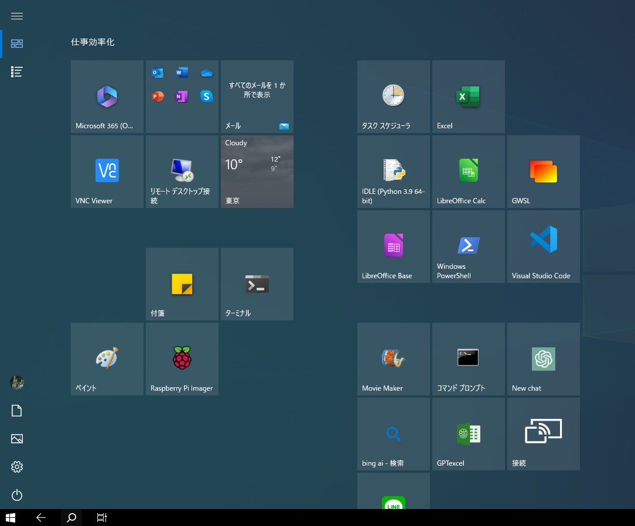The width and height of the screenshot is (635, 526).
Task: Open the power options button
Action: click(17, 496)
